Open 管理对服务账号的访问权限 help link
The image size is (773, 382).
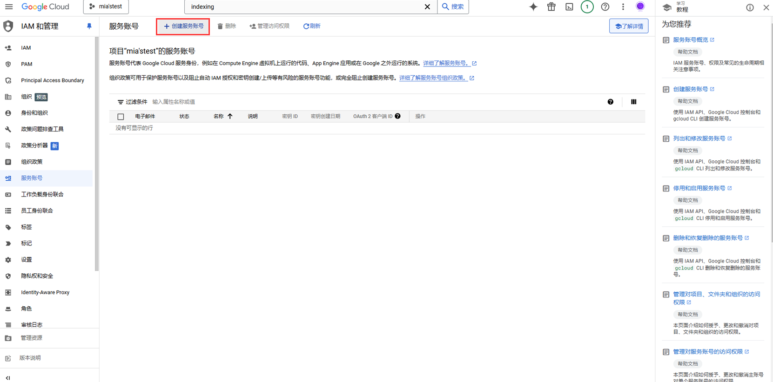pyautogui.click(x=708, y=352)
